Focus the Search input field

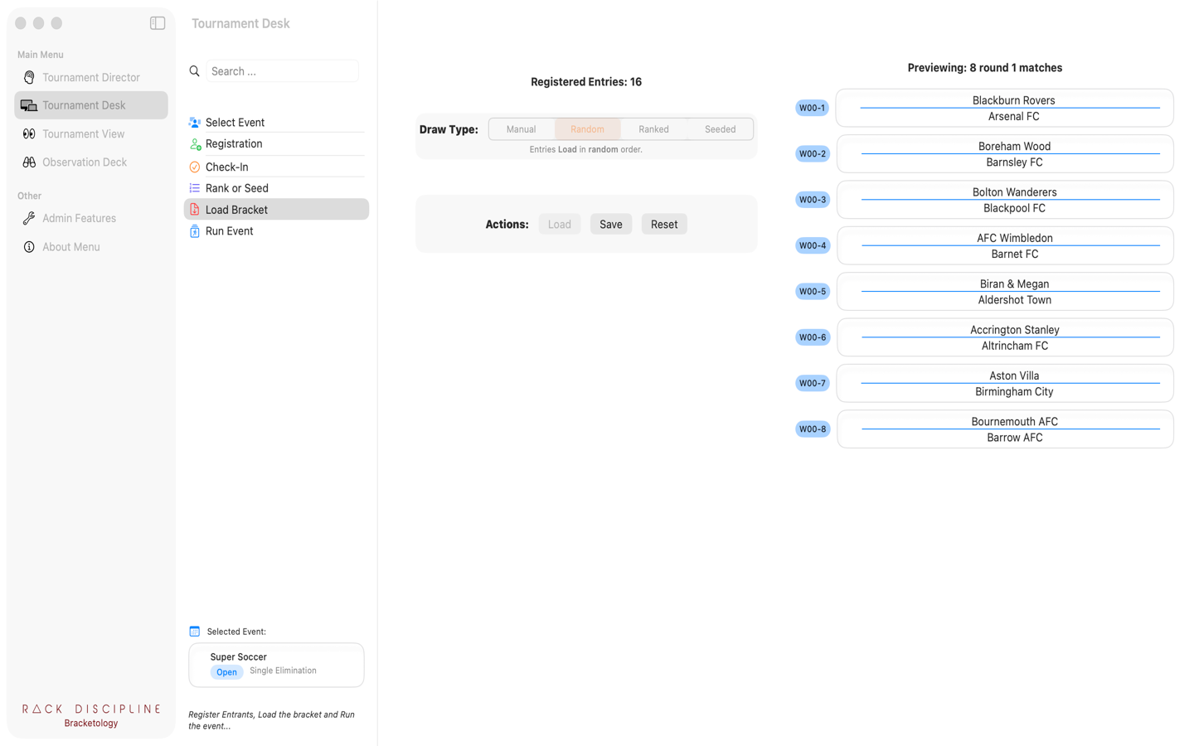(283, 71)
